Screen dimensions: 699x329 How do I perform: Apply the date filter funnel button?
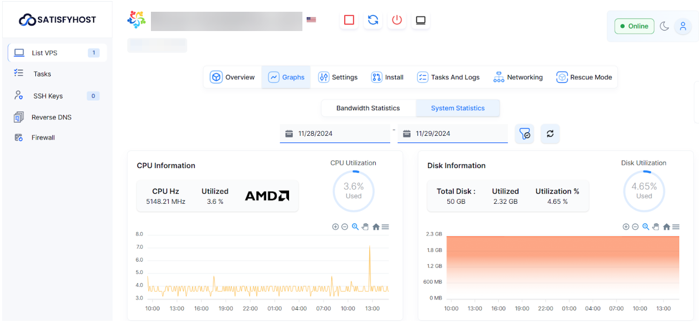pos(525,134)
